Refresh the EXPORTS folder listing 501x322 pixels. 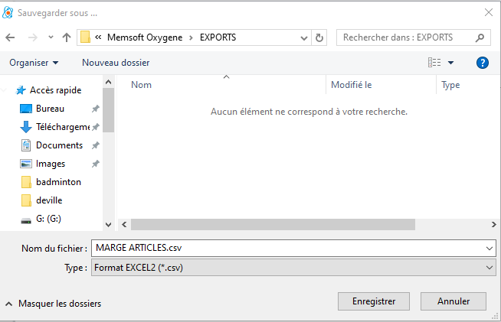[319, 37]
